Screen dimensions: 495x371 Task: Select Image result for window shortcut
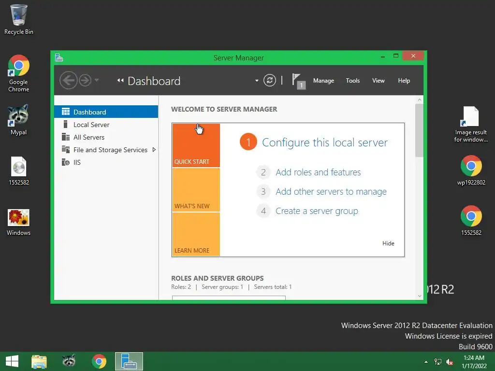point(471,124)
